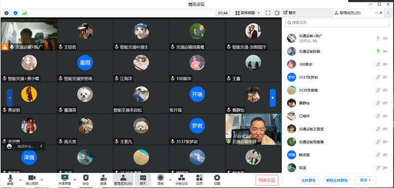
Task: Switch to Manage Members (管理成员) tab
Action: 350,13
